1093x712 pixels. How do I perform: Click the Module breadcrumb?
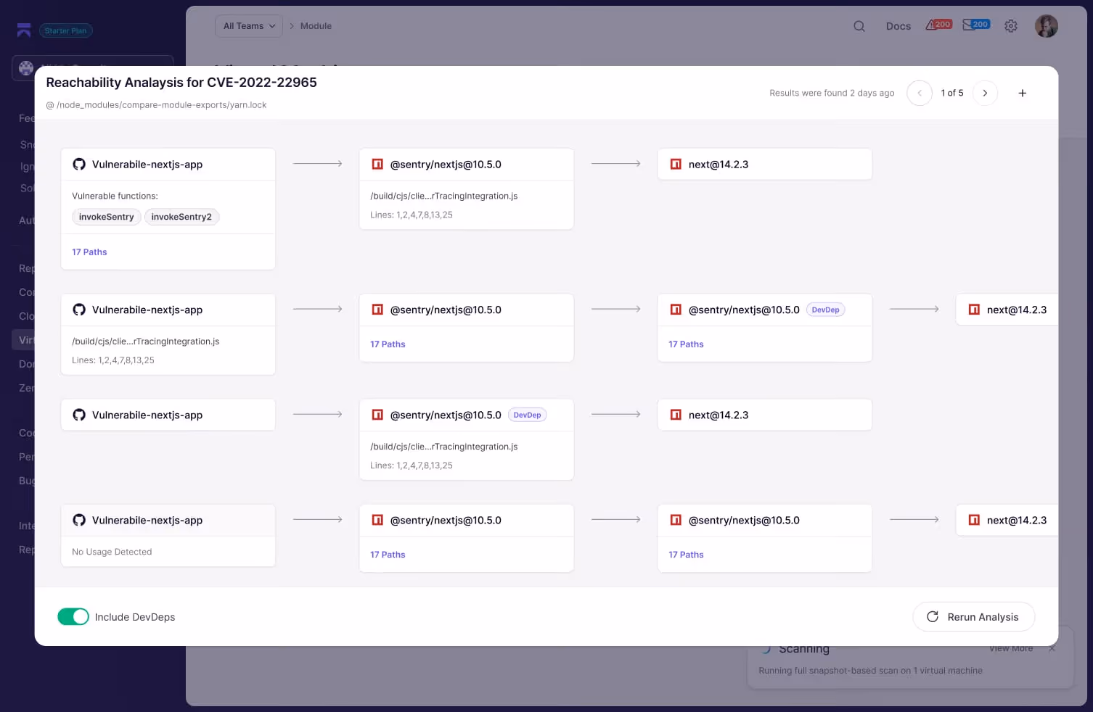pos(316,26)
